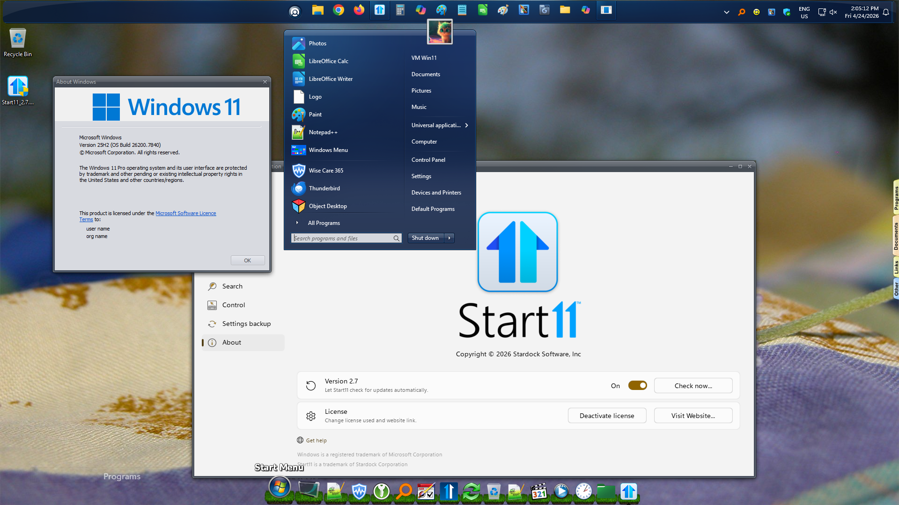Click the Check now button
The image size is (899, 505).
pos(693,386)
